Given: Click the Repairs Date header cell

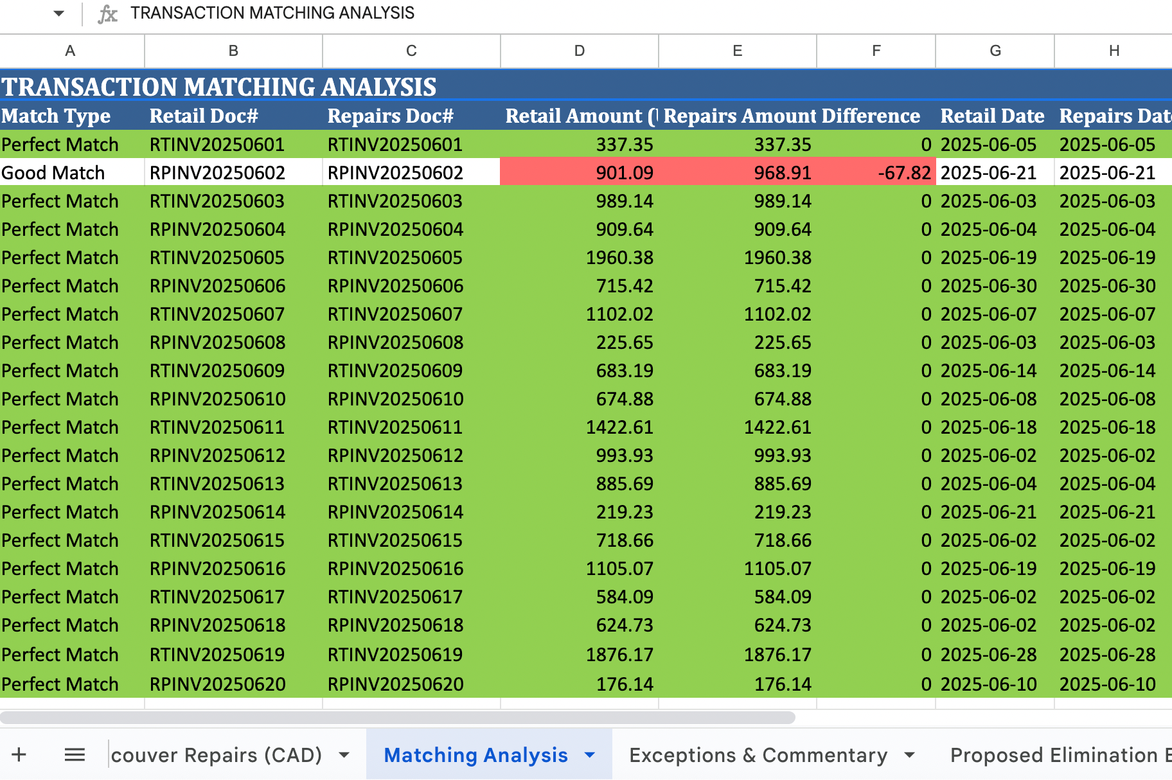Looking at the screenshot, I should tap(1114, 116).
